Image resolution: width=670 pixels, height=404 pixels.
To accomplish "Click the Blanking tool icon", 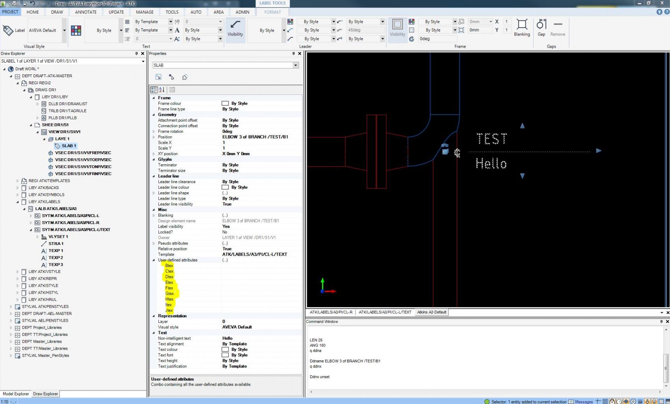I will click(x=522, y=28).
